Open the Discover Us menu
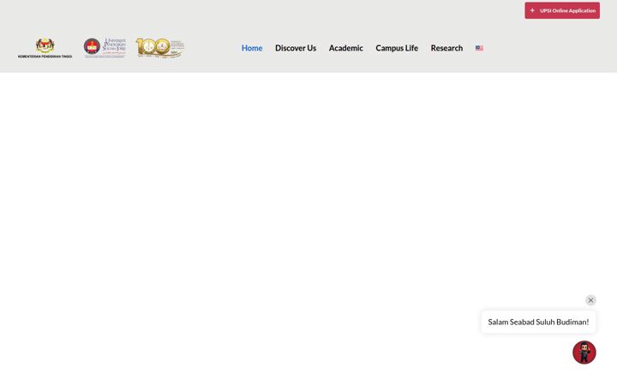617x385 pixels. point(296,48)
